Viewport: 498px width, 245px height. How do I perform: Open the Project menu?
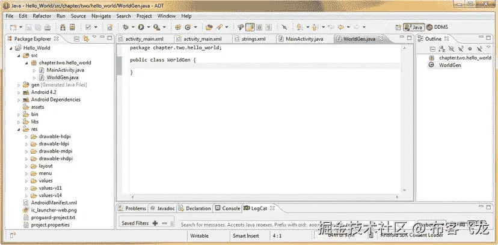tap(144, 16)
